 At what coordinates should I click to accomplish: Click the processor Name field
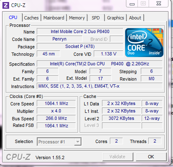(80, 31)
